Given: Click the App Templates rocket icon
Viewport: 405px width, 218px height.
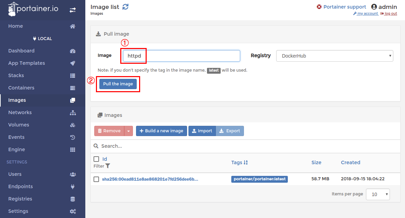Looking at the screenshot, I should tap(72, 63).
